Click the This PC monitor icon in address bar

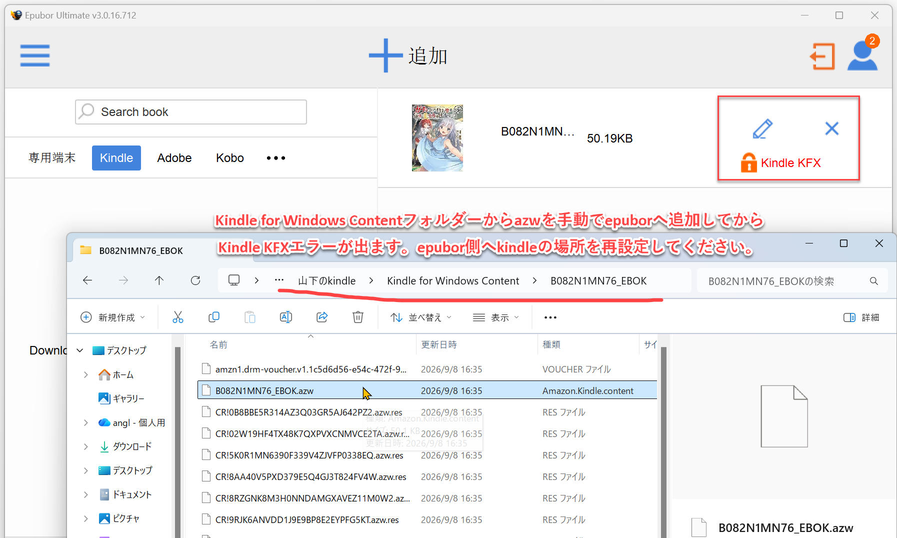(234, 280)
